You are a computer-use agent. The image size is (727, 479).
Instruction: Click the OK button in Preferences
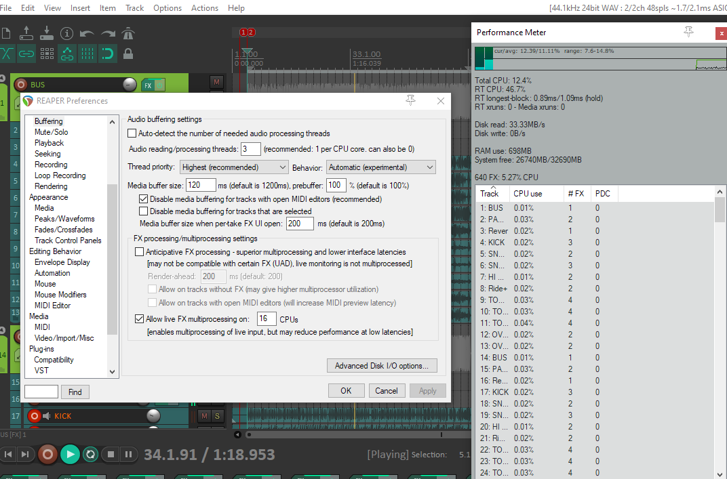[346, 390]
